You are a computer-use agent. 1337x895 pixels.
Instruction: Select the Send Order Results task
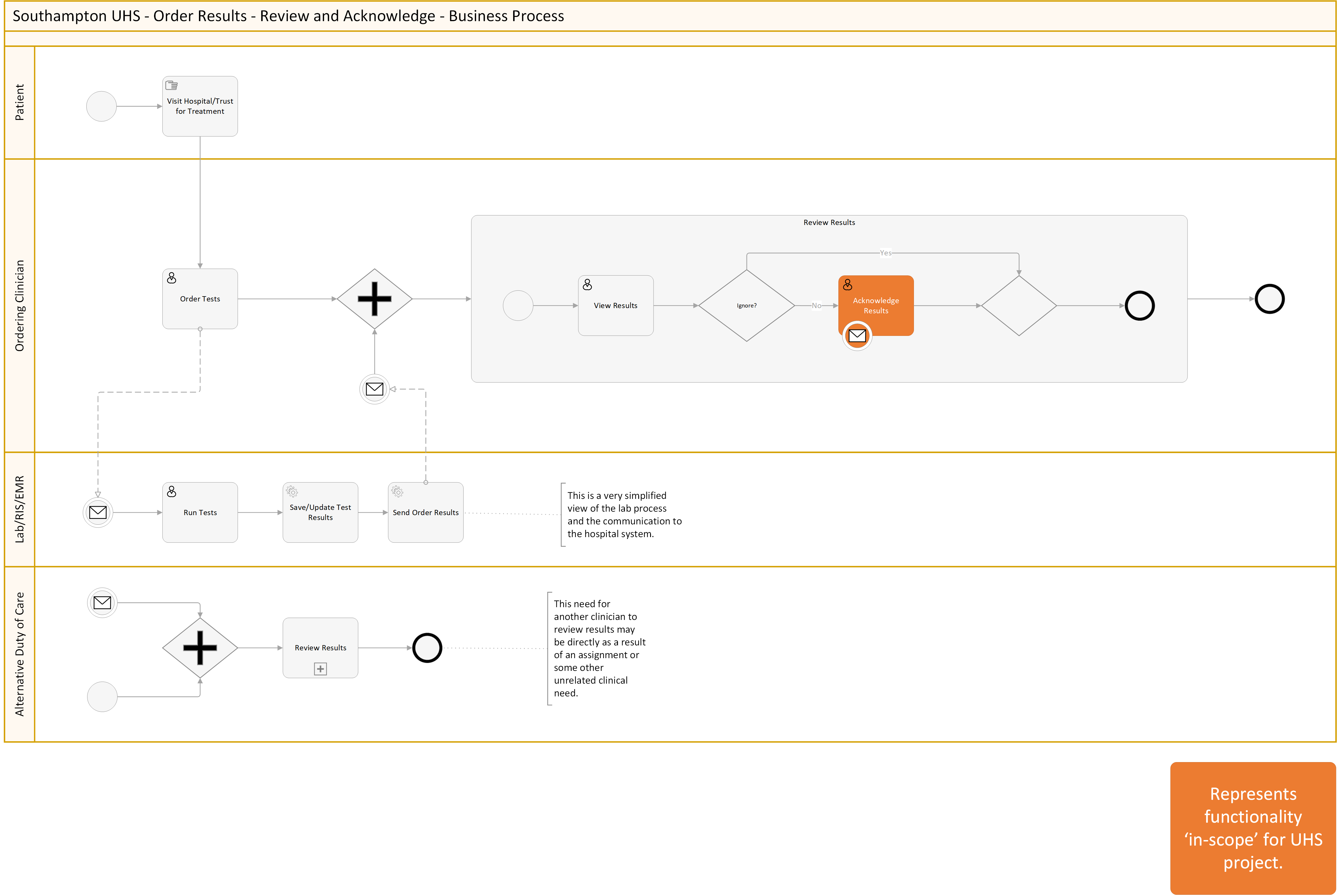coord(425,512)
